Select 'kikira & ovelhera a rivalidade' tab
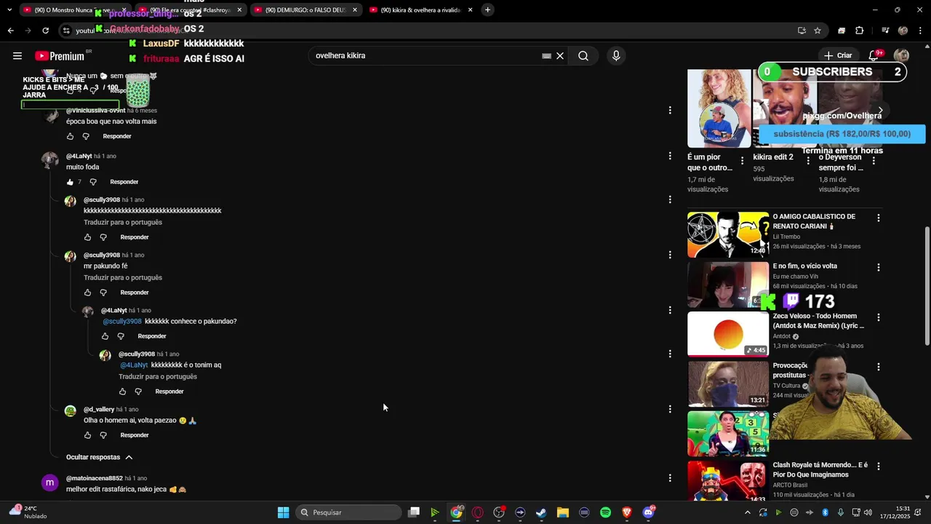The height and width of the screenshot is (524, 931). point(420,9)
